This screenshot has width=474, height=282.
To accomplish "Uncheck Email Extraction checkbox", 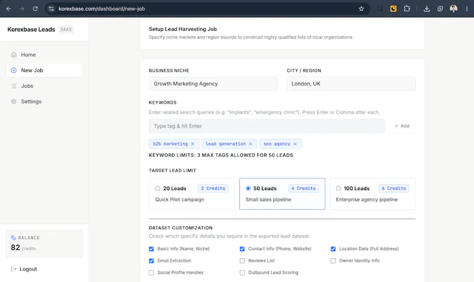I will pyautogui.click(x=152, y=261).
